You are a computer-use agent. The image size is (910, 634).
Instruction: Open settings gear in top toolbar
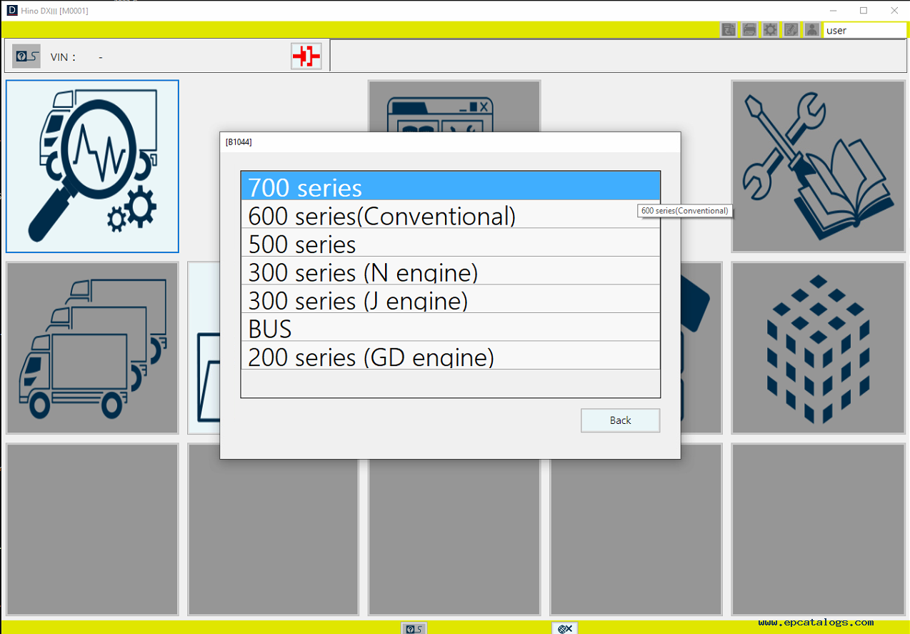(x=770, y=30)
